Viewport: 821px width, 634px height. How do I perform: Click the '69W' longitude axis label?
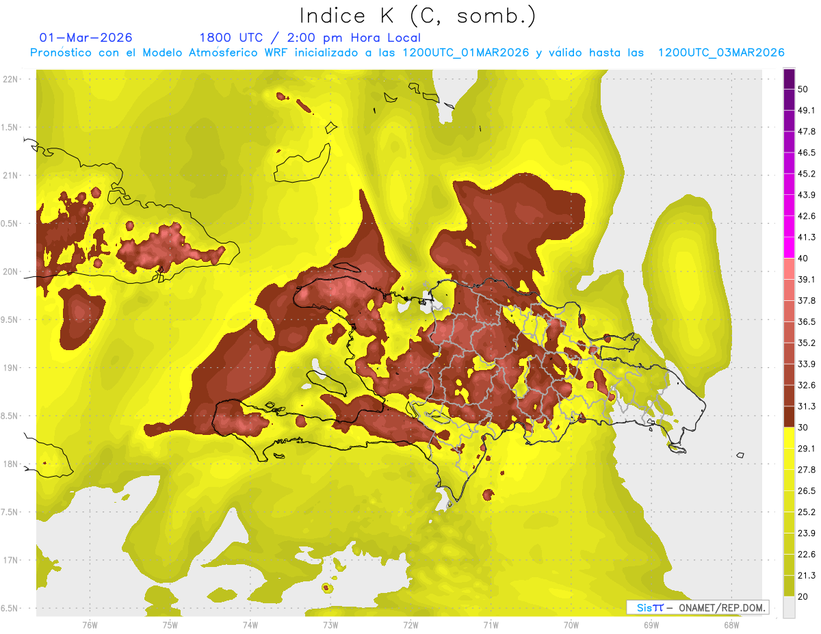click(651, 625)
